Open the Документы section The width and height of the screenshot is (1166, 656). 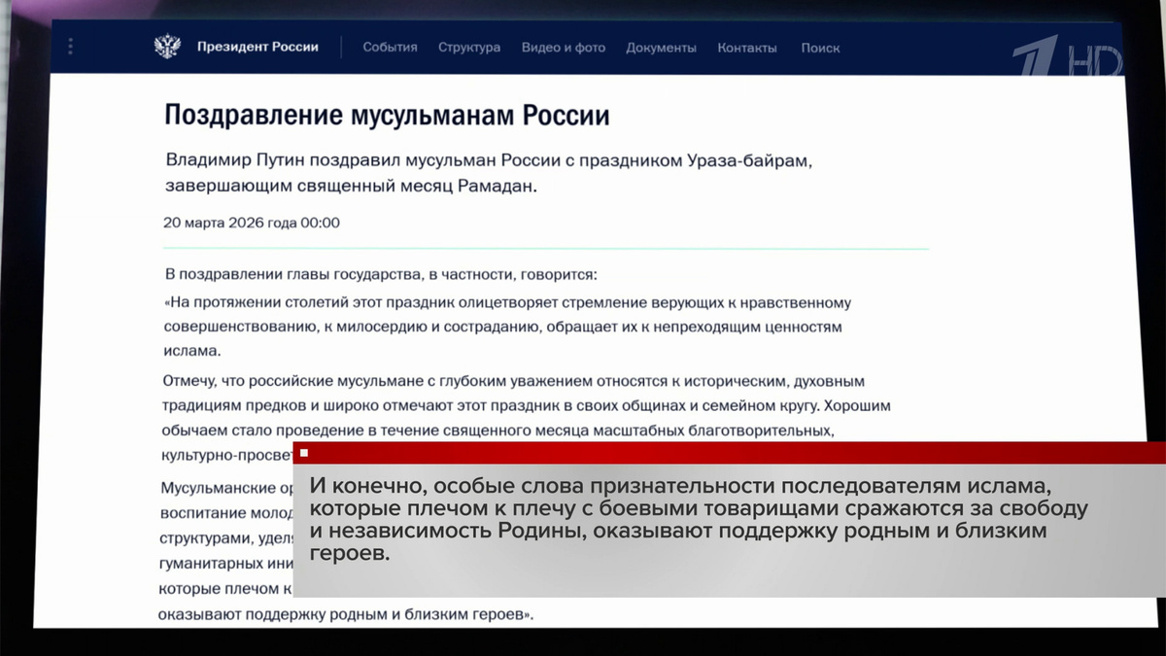coord(662,47)
